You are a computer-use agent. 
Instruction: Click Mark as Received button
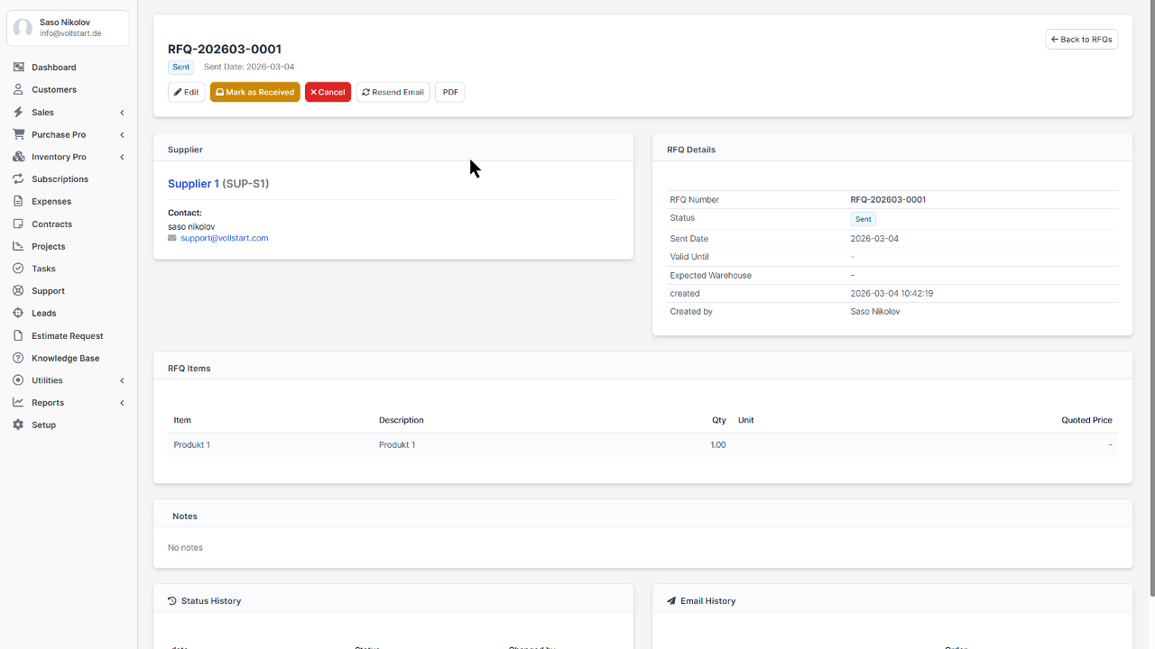point(255,92)
